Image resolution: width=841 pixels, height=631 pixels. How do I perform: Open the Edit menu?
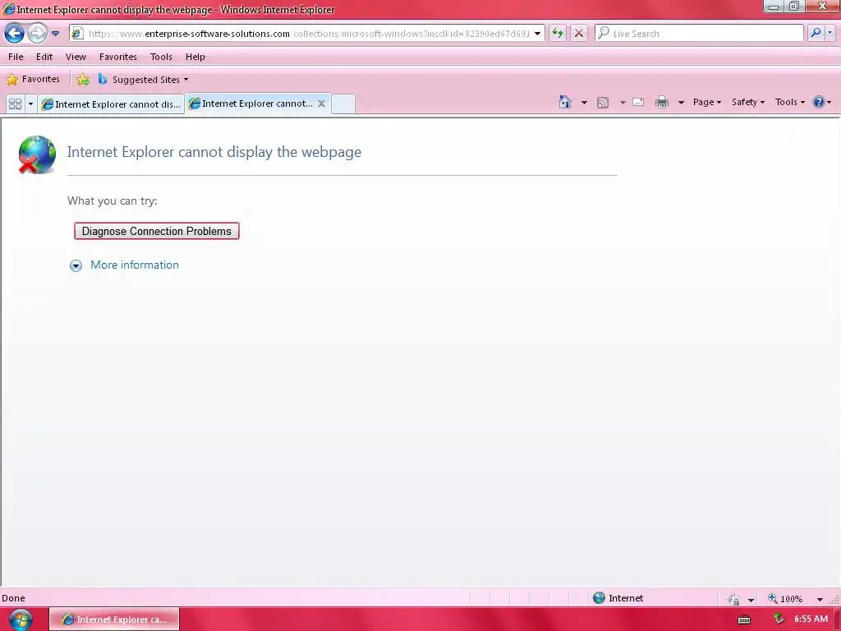(x=44, y=57)
